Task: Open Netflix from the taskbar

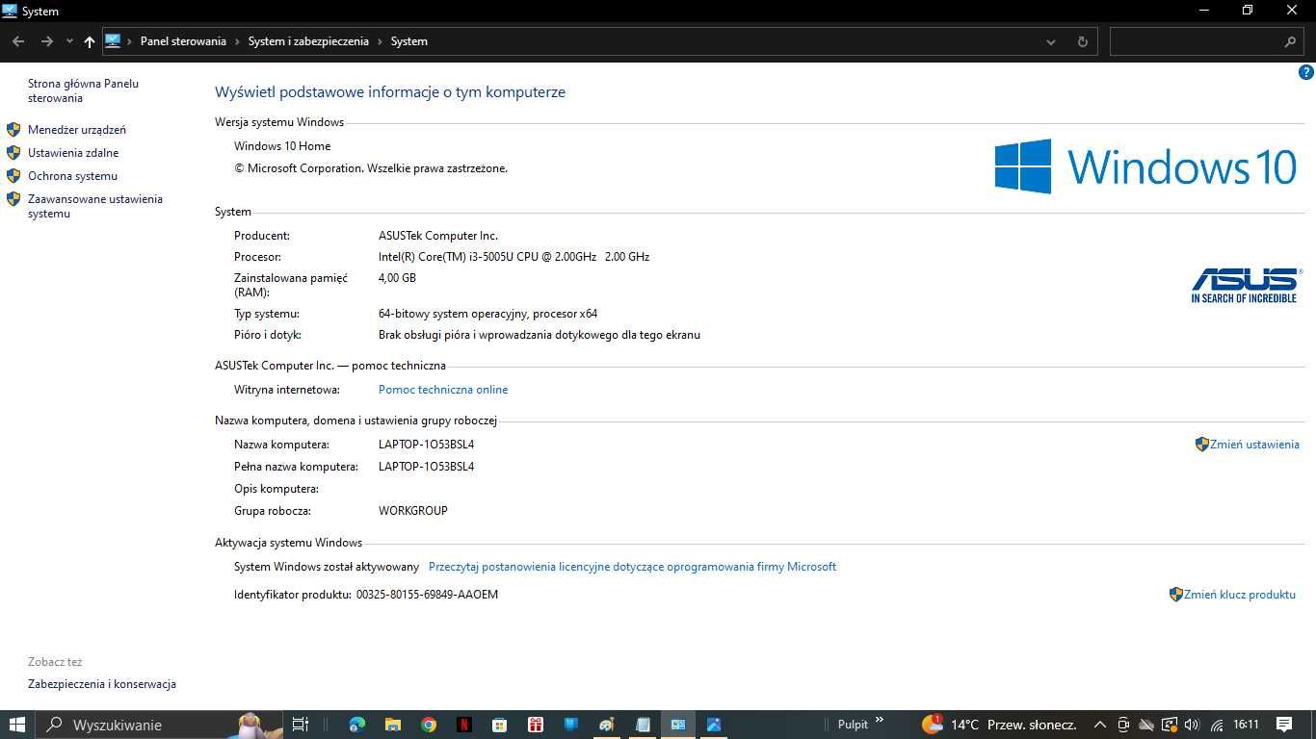Action: point(463,725)
